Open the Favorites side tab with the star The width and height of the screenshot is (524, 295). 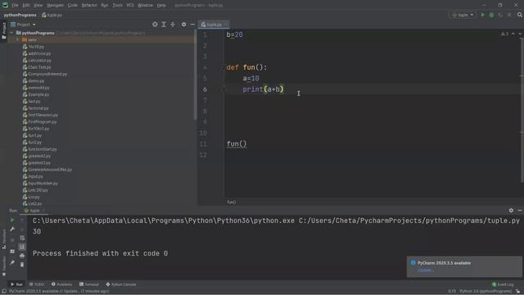[3, 266]
